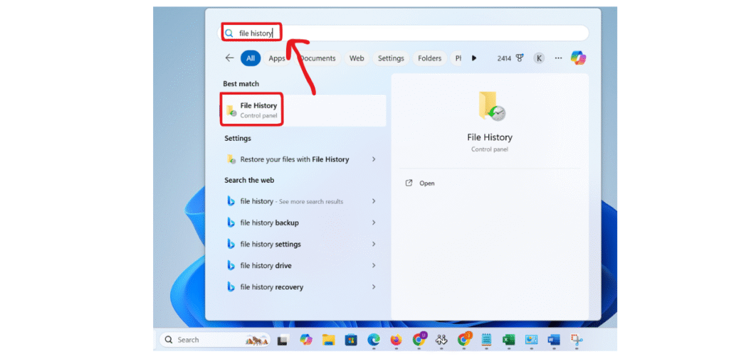The width and height of the screenshot is (729, 364).
Task: Expand 'file history - See more search results' chevron
Action: point(373,201)
